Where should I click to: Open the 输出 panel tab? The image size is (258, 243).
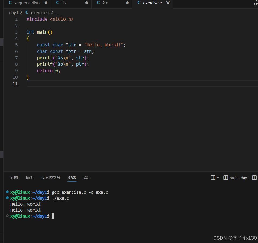tap(30, 177)
